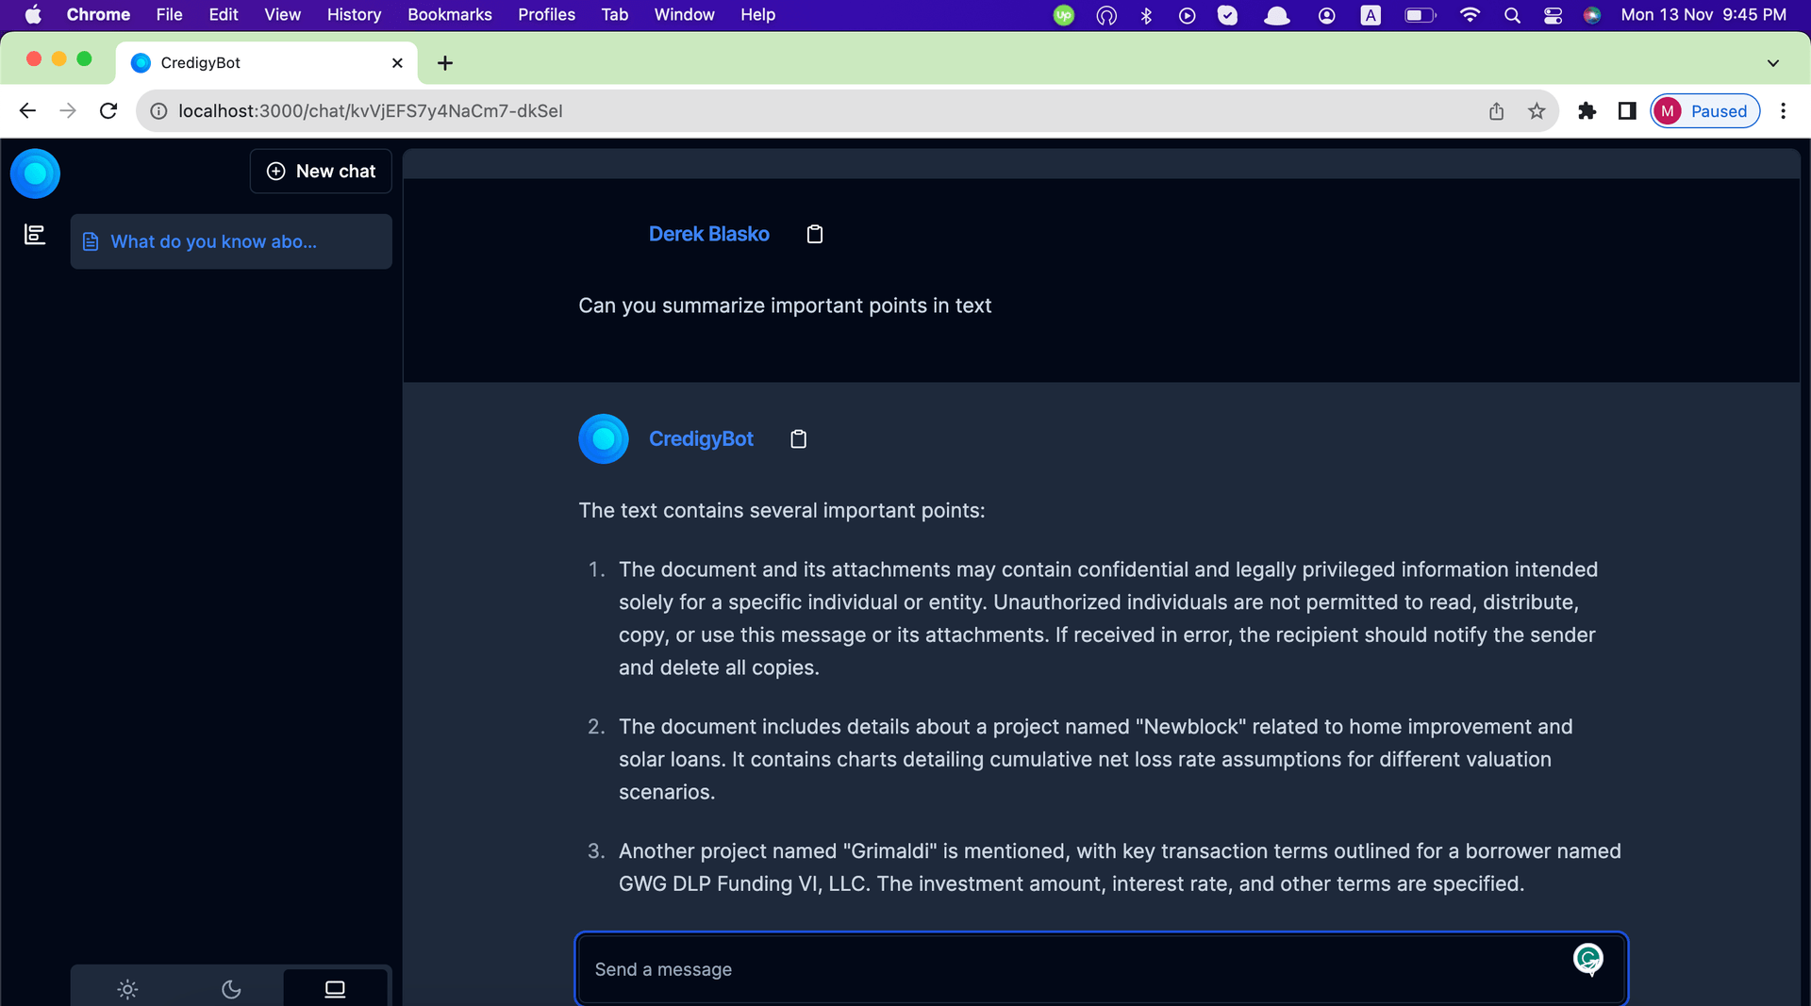Open the View menu
Screen dimensions: 1811x1006
click(x=282, y=15)
